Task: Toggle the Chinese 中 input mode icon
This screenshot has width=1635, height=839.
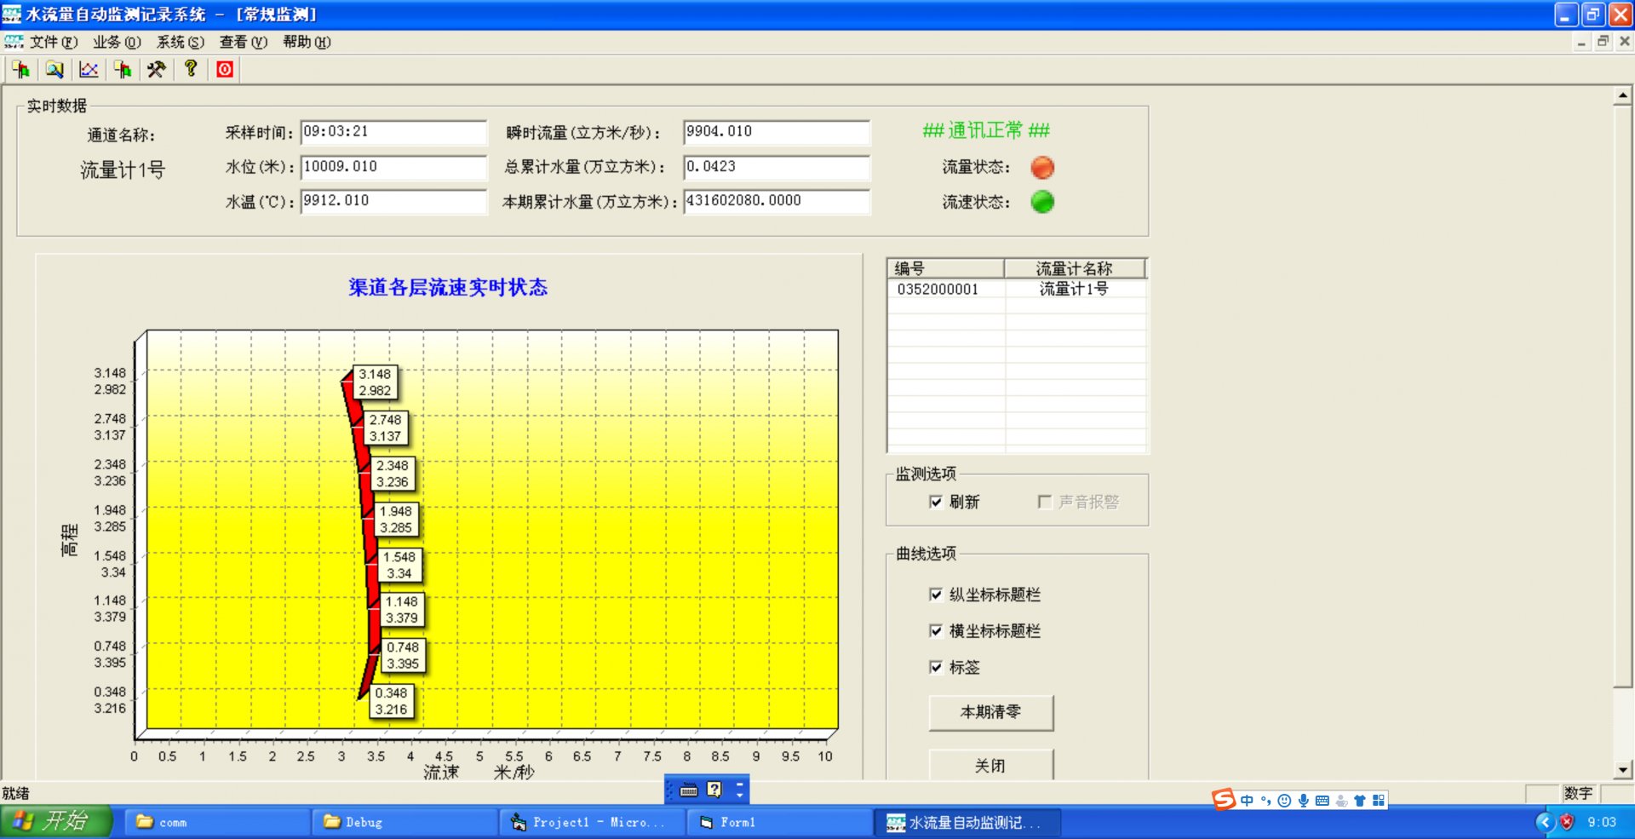Action: [x=1247, y=801]
